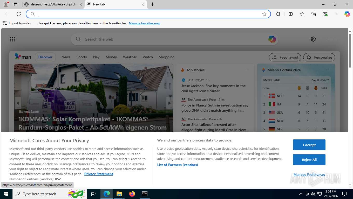Select the Discover tab on msn

coord(45,57)
